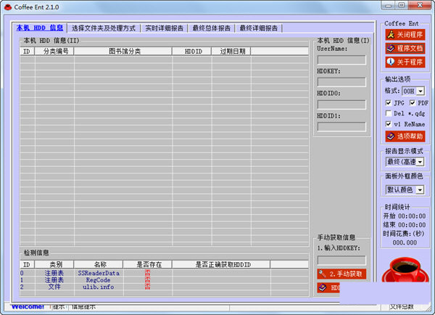This screenshot has width=435, height=315.
Task: Open the 关于程序 about dialog
Action: pos(405,61)
